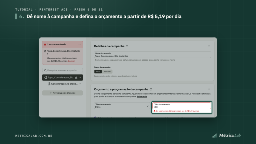
Task: Focus the 'Pesquisar na sua campanha' search field
Action: tap(62, 70)
